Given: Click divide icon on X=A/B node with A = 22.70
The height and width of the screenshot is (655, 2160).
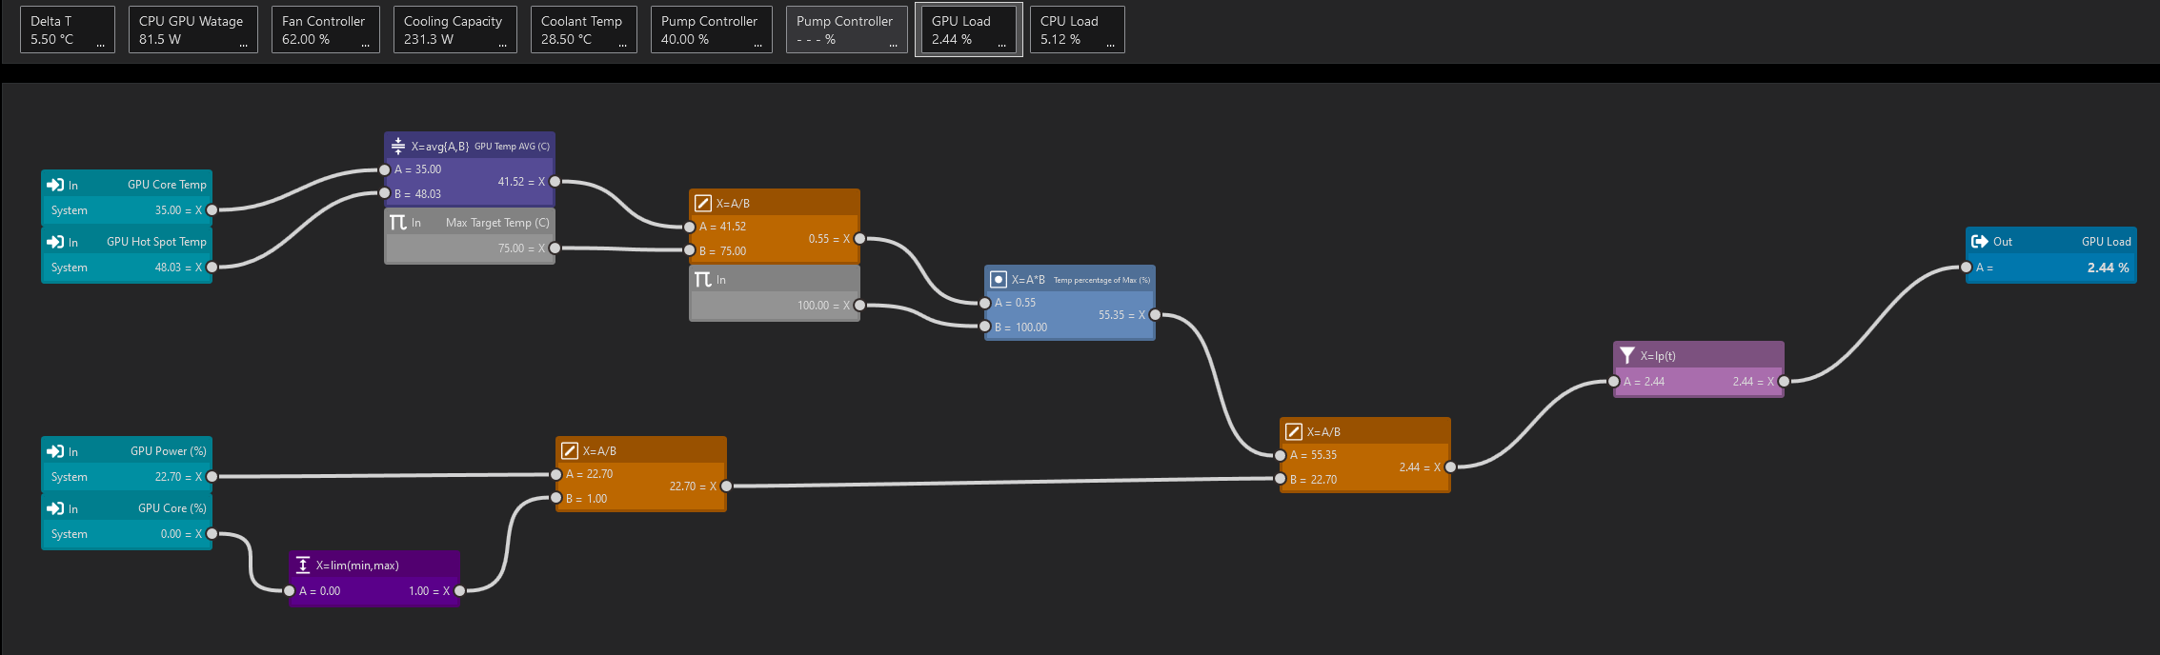Looking at the screenshot, I should [x=570, y=451].
